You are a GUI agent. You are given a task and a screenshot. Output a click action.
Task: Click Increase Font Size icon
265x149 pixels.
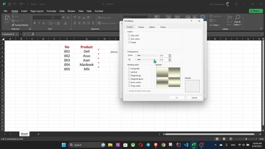tap(63, 17)
